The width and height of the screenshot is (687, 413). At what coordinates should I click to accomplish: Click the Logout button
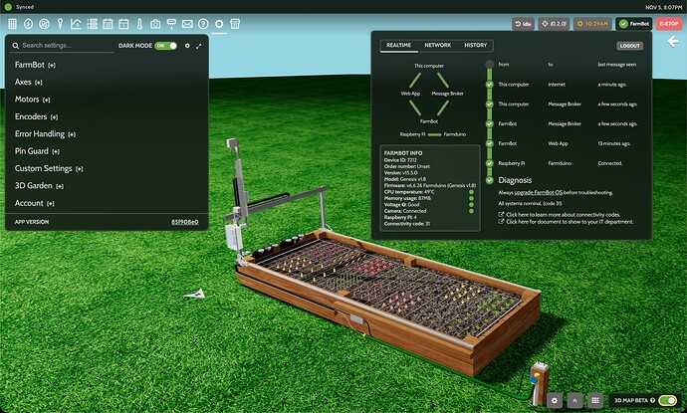click(629, 45)
